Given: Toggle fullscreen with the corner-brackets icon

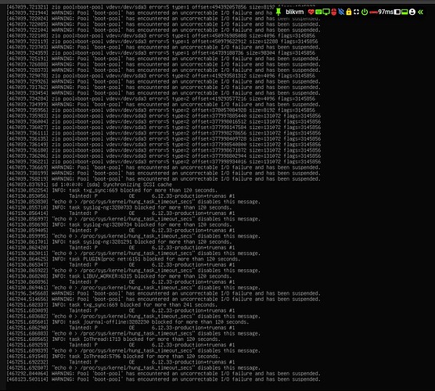Looking at the screenshot, I should 357,12.
